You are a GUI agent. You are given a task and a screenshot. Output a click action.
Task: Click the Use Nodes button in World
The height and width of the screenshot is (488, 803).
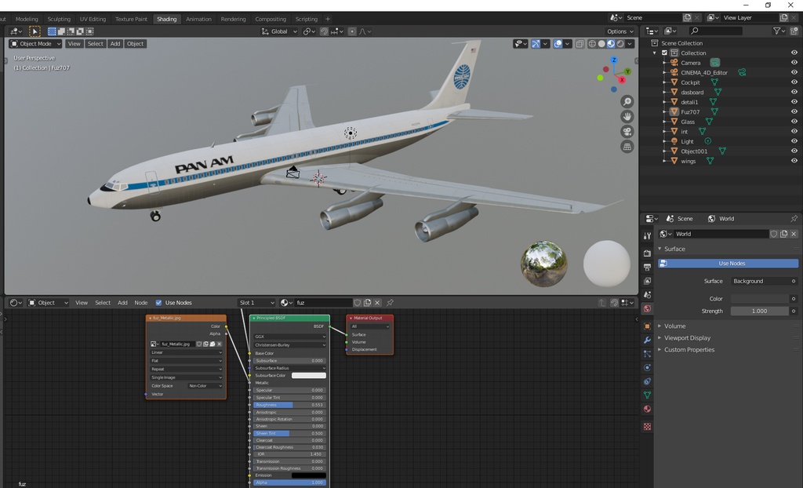pos(728,264)
